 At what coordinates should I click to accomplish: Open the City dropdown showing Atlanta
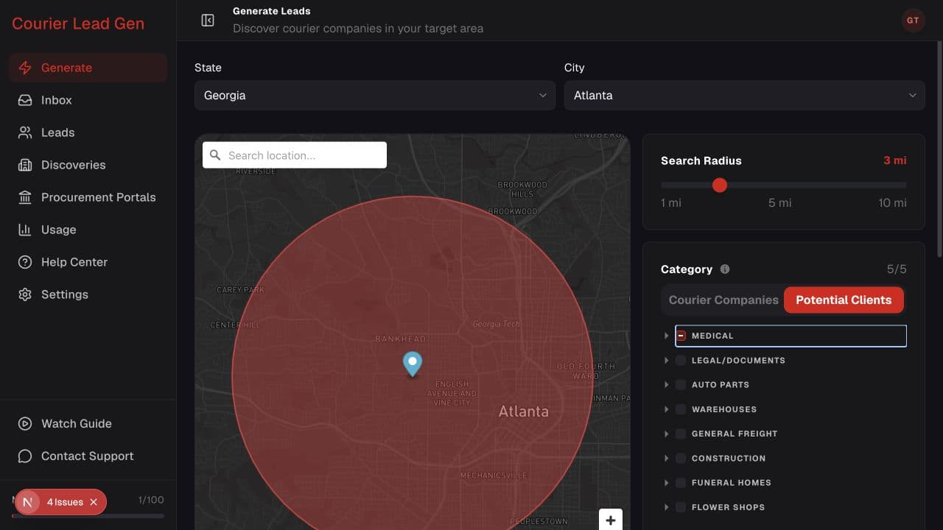click(745, 95)
